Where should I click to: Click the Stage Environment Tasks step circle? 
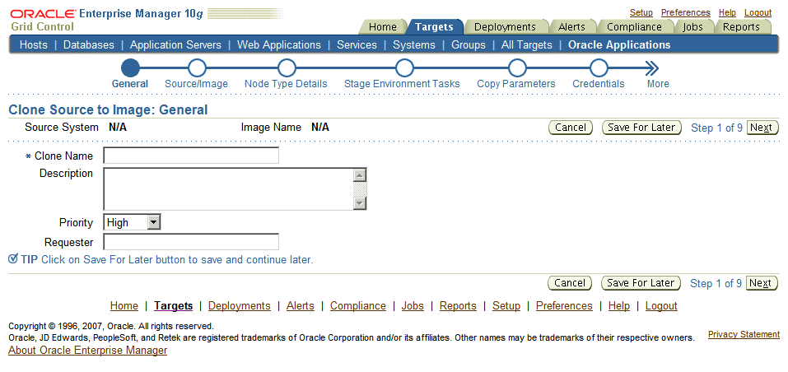(x=404, y=67)
